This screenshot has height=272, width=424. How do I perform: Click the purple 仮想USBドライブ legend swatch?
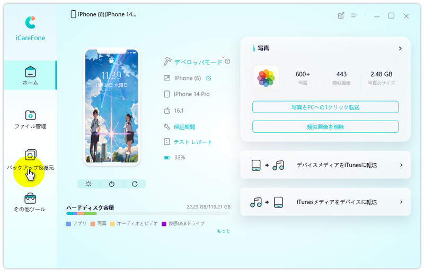click(x=164, y=224)
